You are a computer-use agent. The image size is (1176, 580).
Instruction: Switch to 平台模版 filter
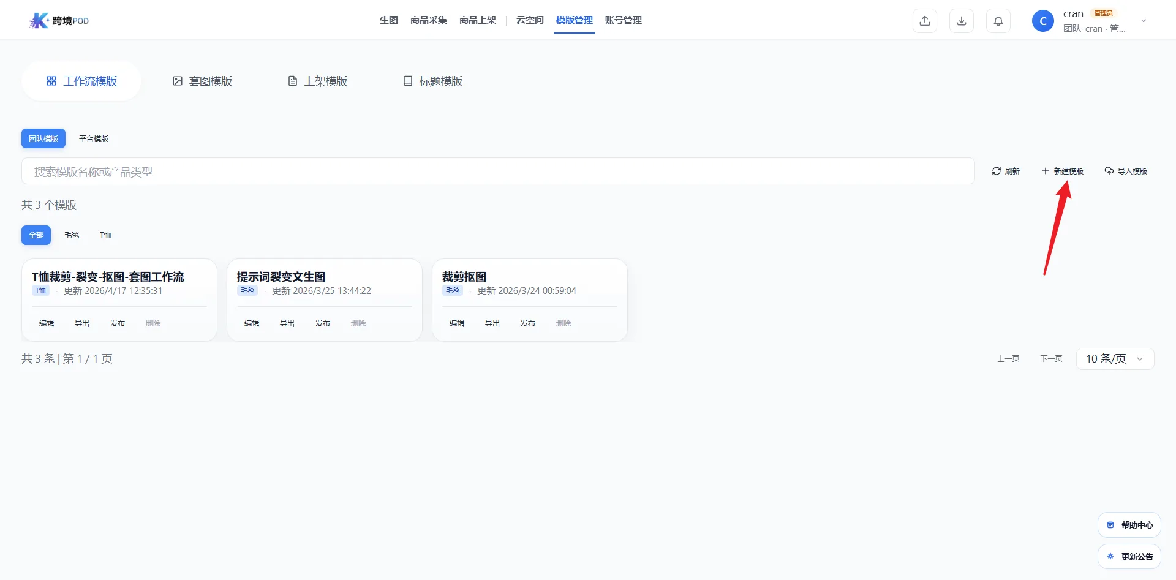(x=94, y=138)
